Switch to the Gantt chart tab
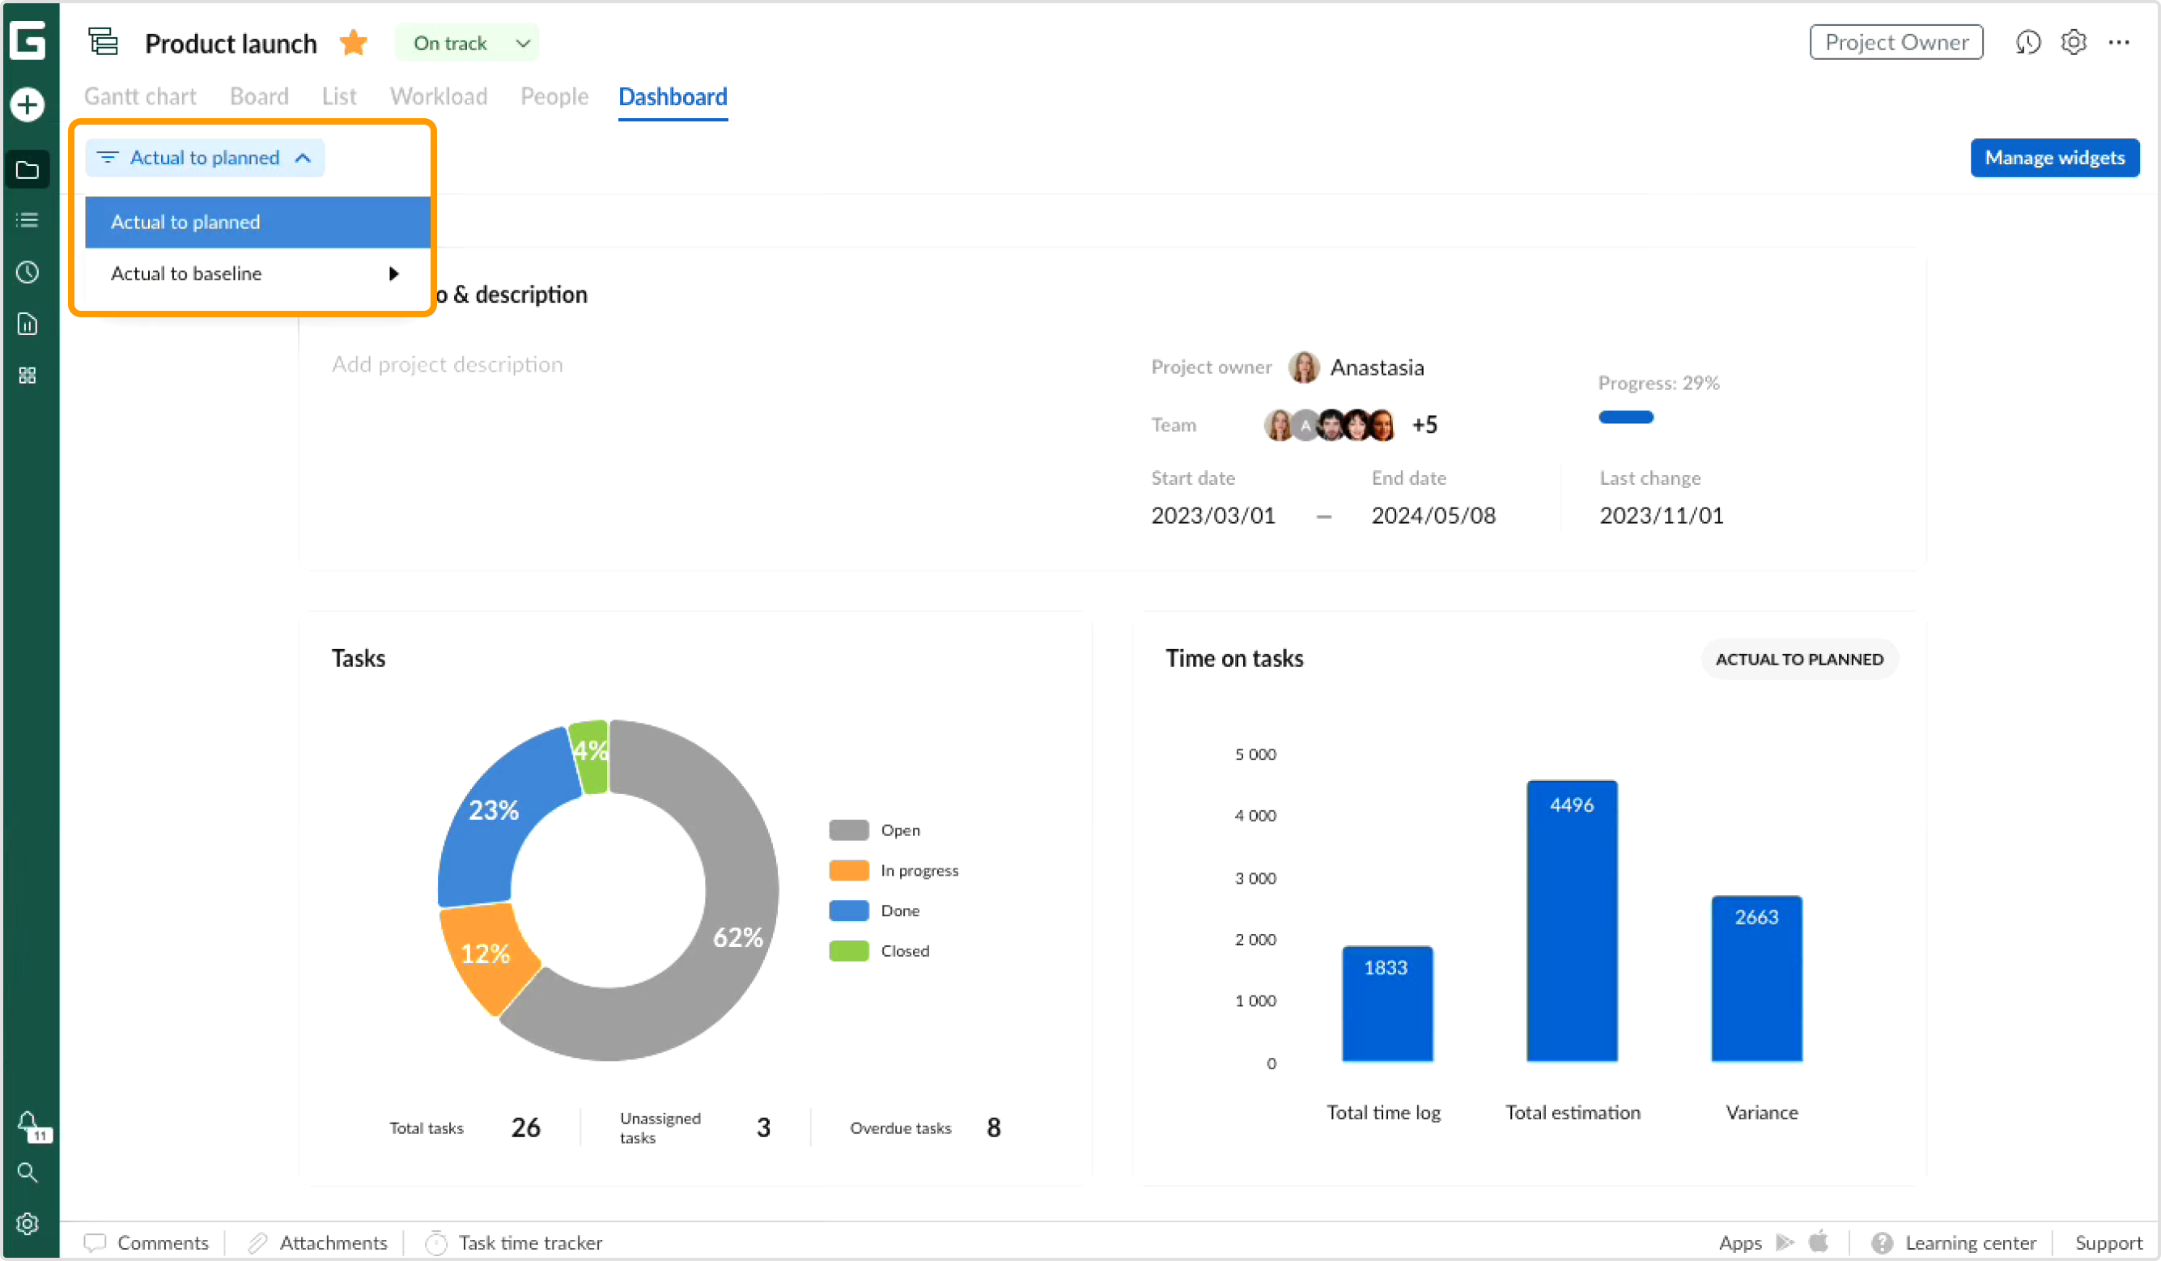Image resolution: width=2161 pixels, height=1261 pixels. pos(140,96)
